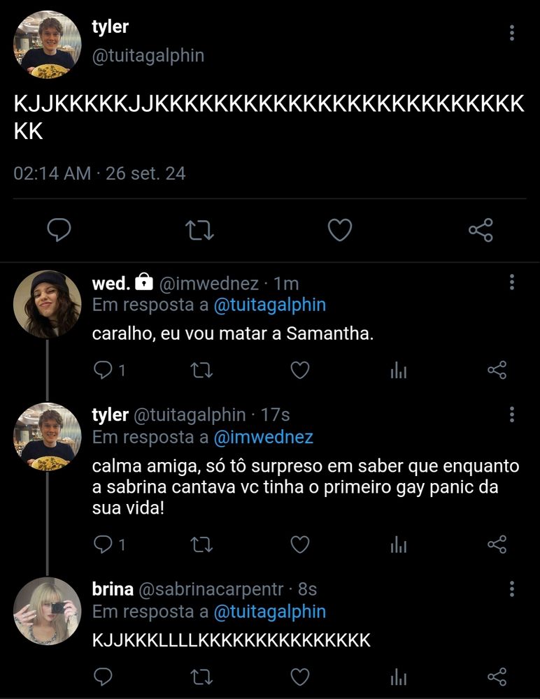This screenshot has width=540, height=699.
Task: Open tyler's avatar on main tweet
Action: click(48, 45)
